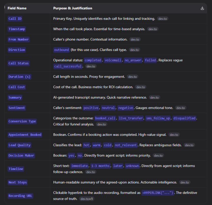This screenshot has width=212, height=205.
Task: Open the dev.to citation in the Direction row
Action: 134,50
